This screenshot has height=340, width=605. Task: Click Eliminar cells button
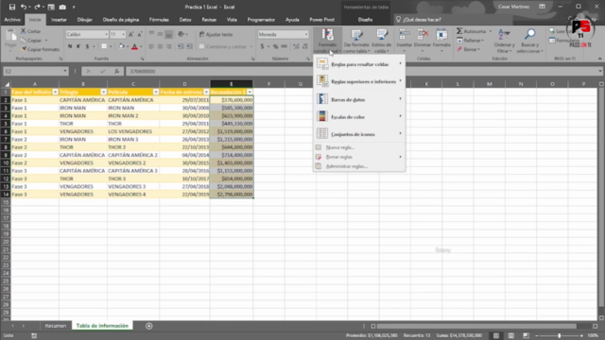tap(423, 41)
